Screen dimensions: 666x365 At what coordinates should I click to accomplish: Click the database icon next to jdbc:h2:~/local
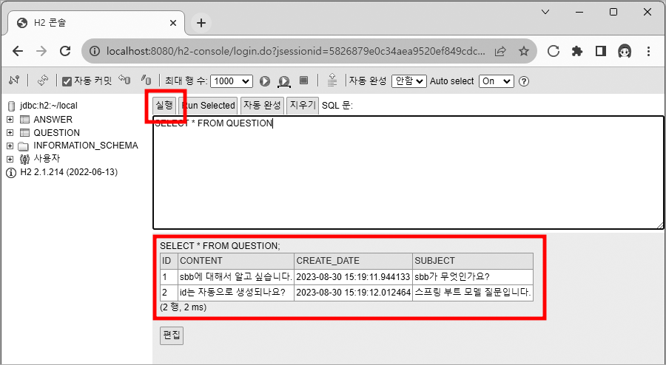pyautogui.click(x=11, y=106)
